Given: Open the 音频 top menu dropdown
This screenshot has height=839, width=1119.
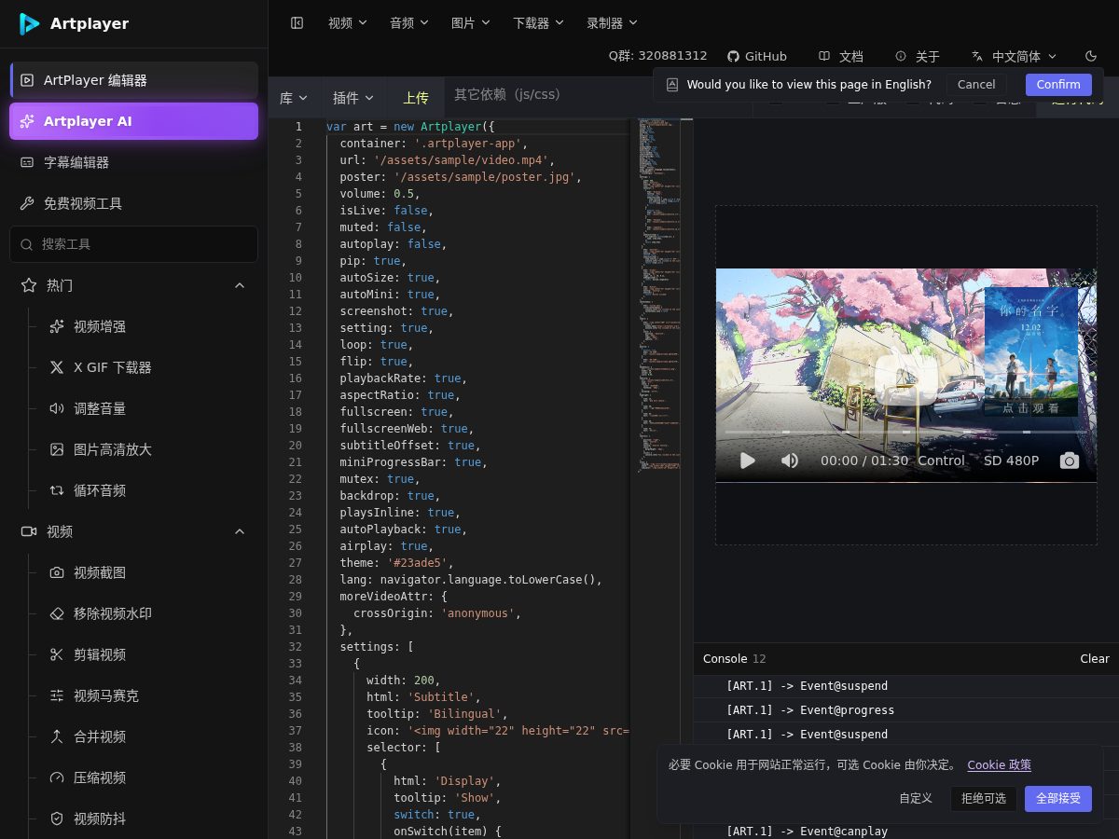Looking at the screenshot, I should [408, 22].
